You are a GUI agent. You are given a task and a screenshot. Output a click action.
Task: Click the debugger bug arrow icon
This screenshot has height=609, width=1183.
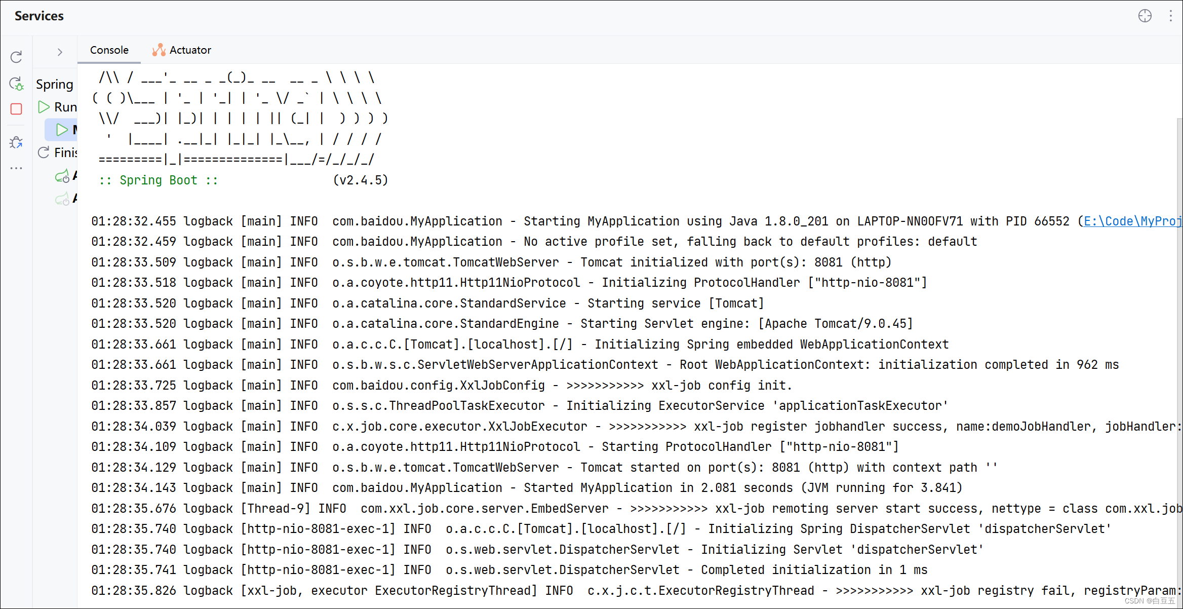click(16, 142)
